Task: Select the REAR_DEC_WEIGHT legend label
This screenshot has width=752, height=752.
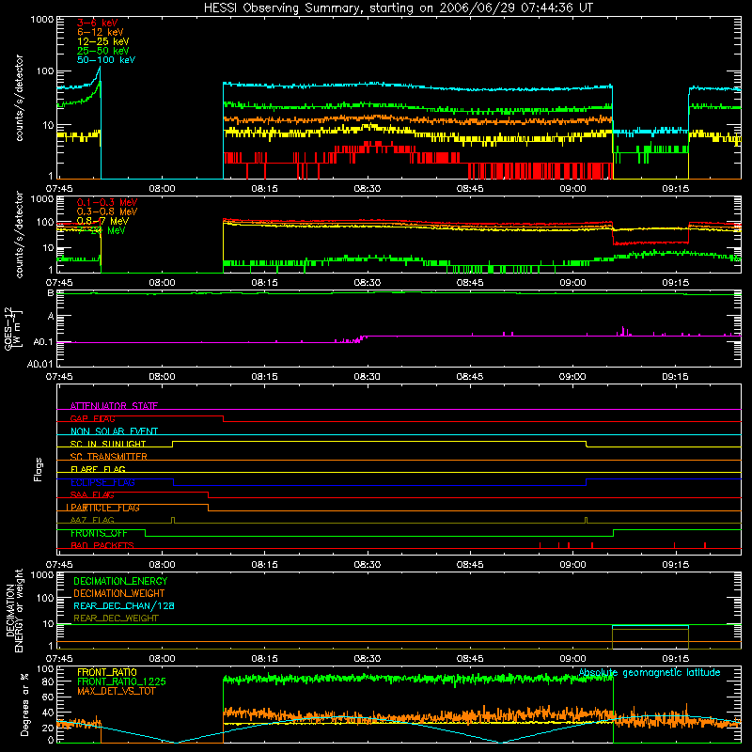Action: click(116, 619)
